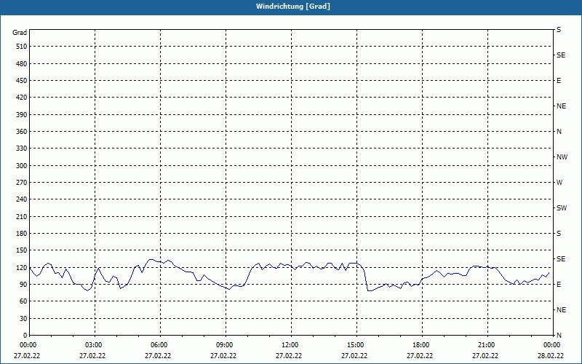Click the Grad axis unit label
Screen dimensions: 582x364
[20, 33]
